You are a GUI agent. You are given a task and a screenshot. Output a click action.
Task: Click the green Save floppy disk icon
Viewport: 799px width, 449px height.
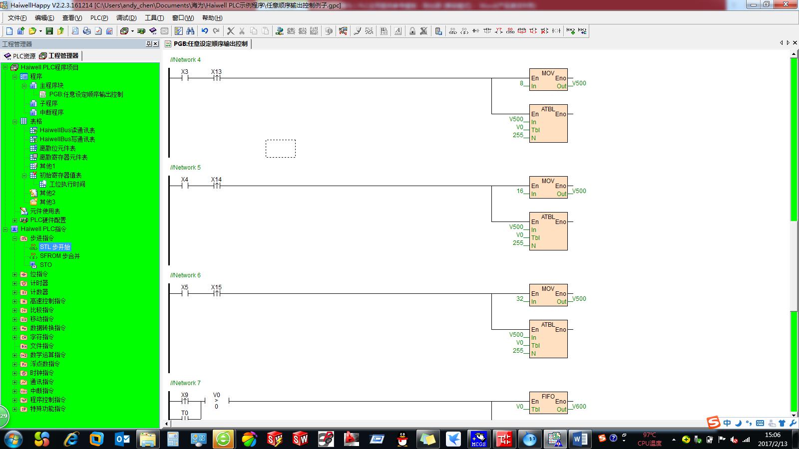coord(49,31)
